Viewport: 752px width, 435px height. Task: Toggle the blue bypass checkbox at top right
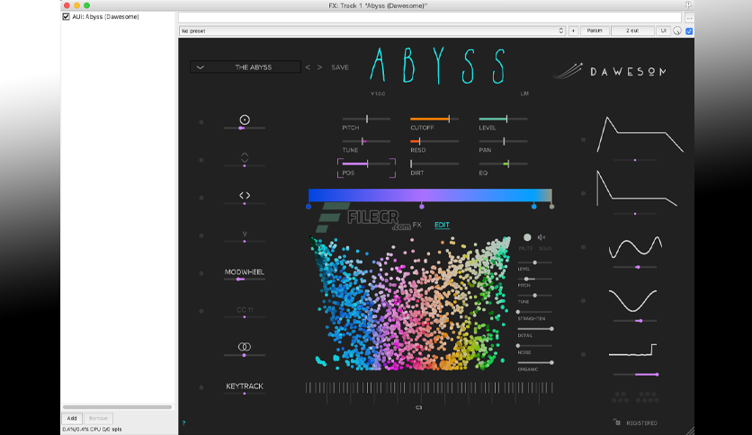tap(689, 31)
